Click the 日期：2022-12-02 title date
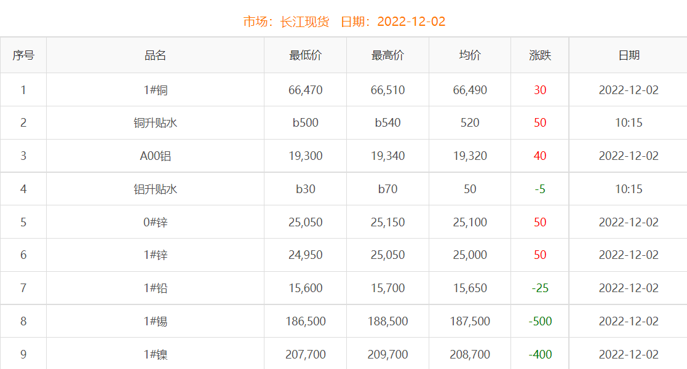 pos(393,22)
